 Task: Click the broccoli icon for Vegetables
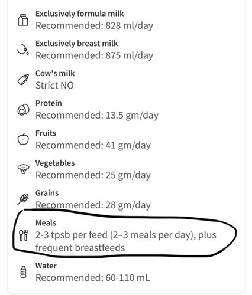pos(24,169)
